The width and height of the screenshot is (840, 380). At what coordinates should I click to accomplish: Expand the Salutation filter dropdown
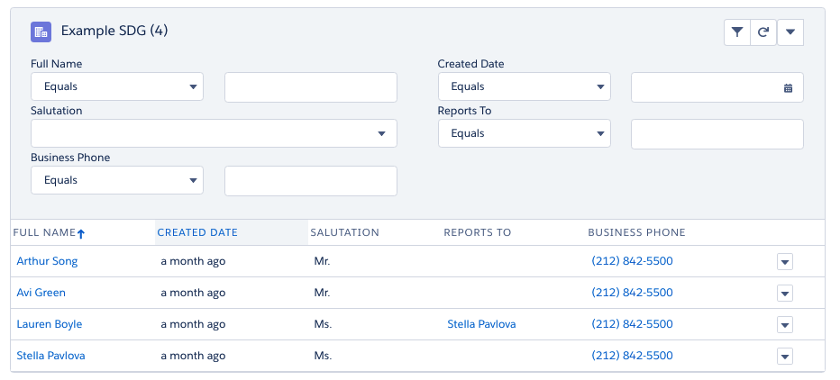(x=214, y=134)
